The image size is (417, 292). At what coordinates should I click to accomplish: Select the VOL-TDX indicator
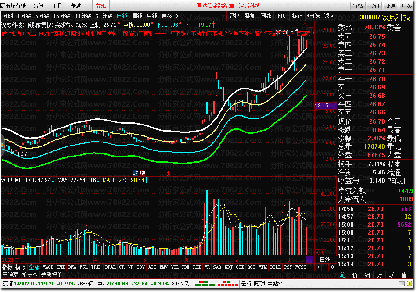point(180,267)
